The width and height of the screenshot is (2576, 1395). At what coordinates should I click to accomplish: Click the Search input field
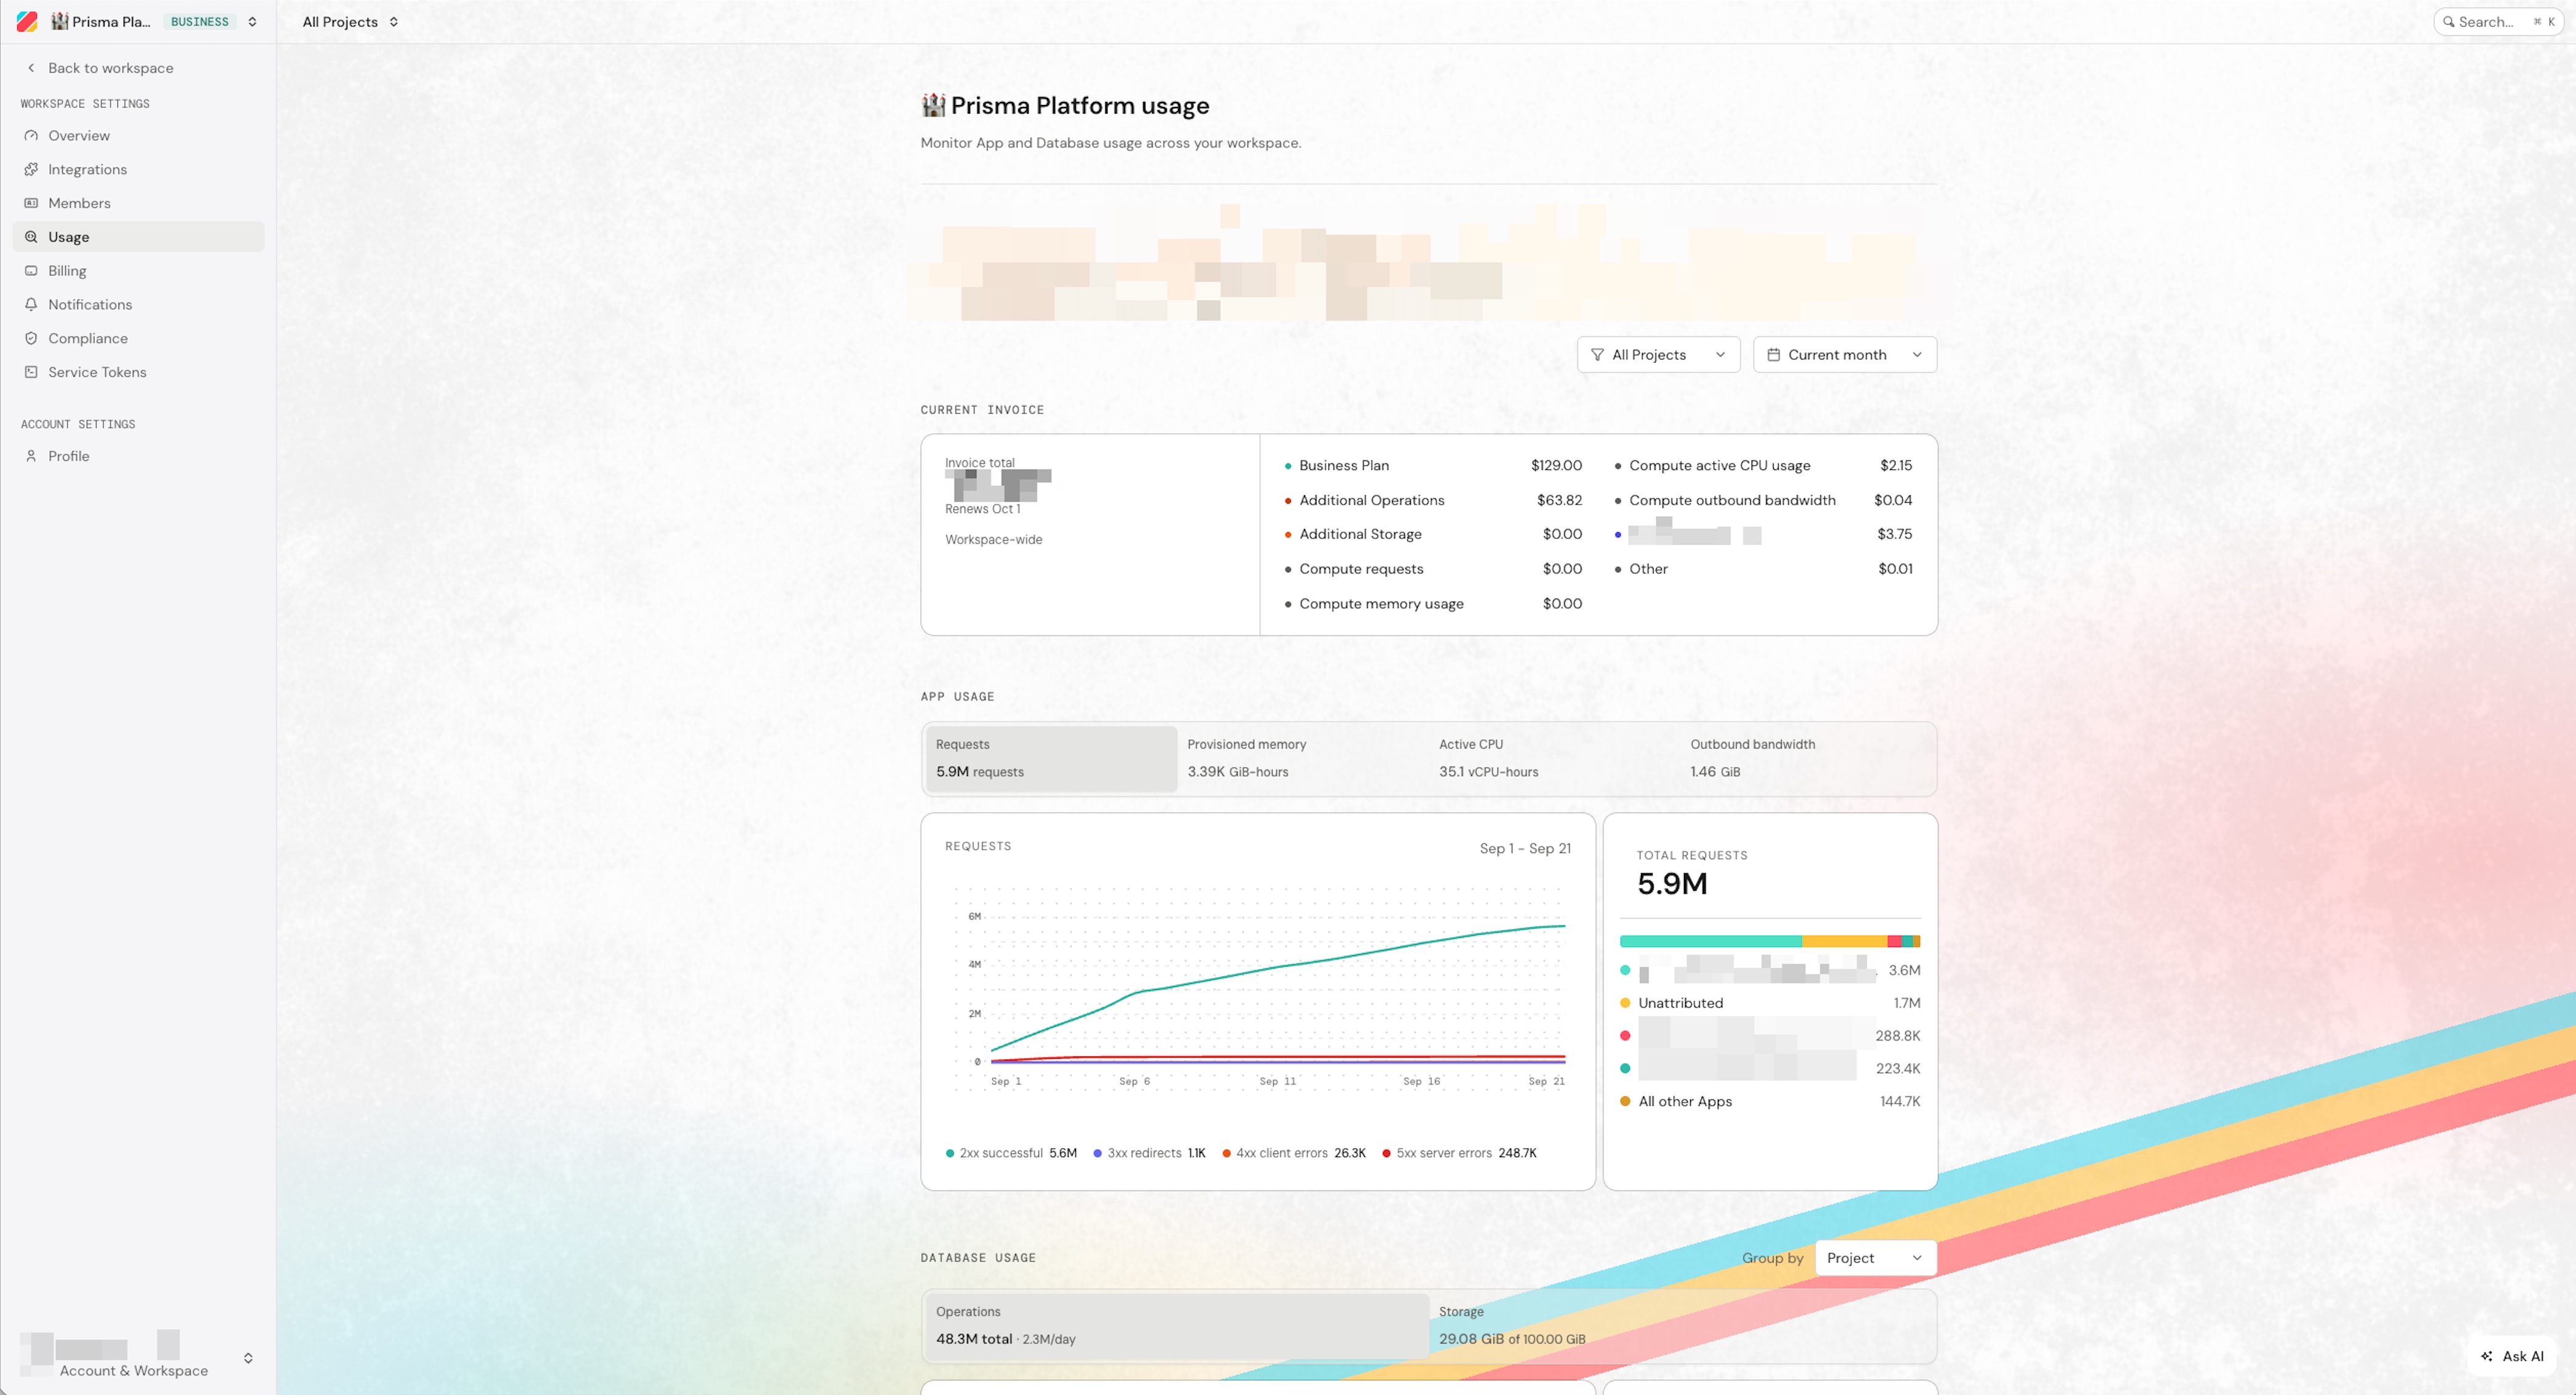(2497, 21)
